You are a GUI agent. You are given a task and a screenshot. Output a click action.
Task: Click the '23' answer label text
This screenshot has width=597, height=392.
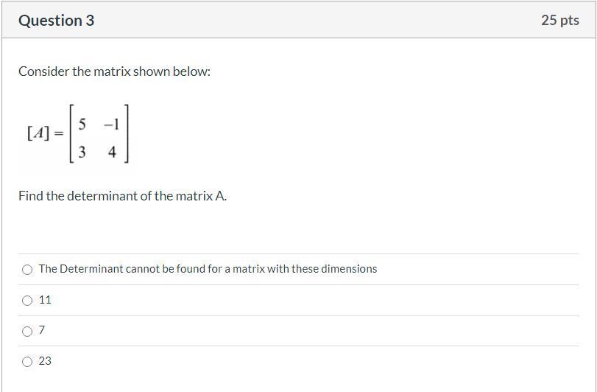pyautogui.click(x=45, y=361)
